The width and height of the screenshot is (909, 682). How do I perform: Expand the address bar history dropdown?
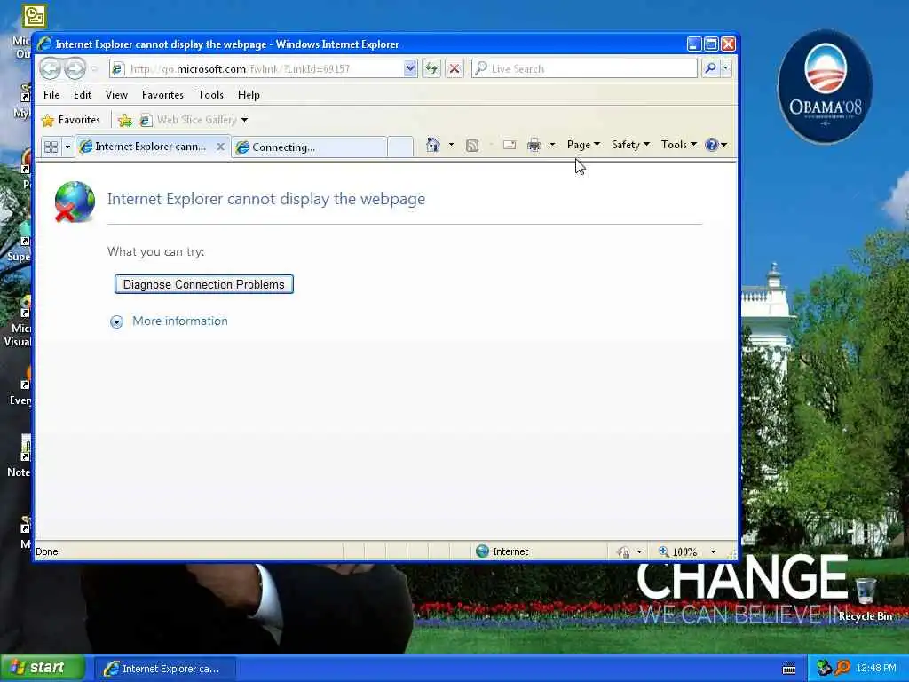coord(410,69)
